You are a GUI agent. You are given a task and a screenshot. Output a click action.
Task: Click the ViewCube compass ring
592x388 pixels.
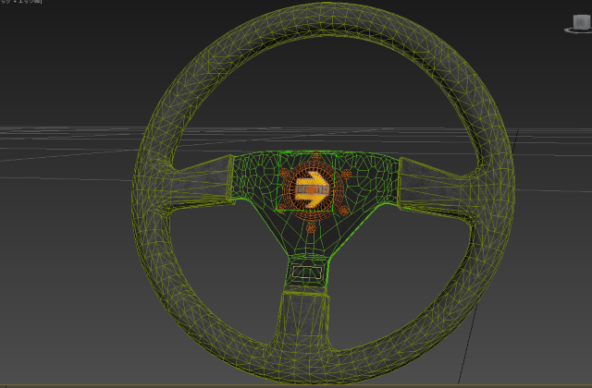tap(578, 30)
